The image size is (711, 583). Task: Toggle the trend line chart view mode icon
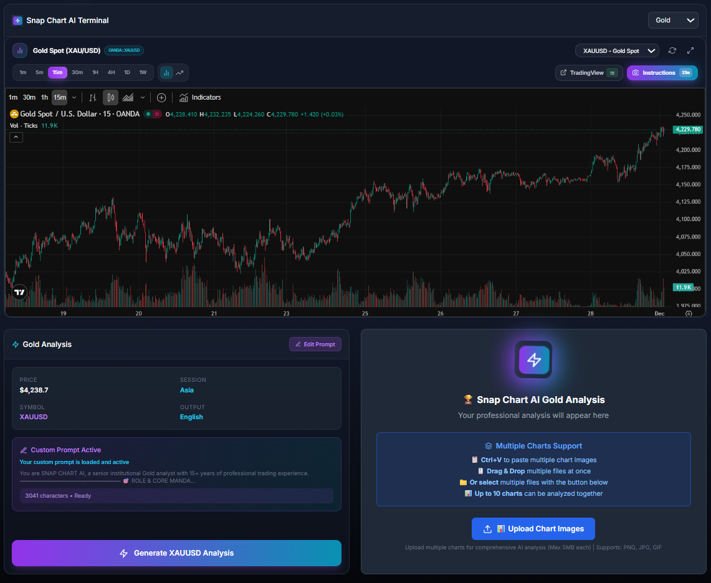[180, 72]
